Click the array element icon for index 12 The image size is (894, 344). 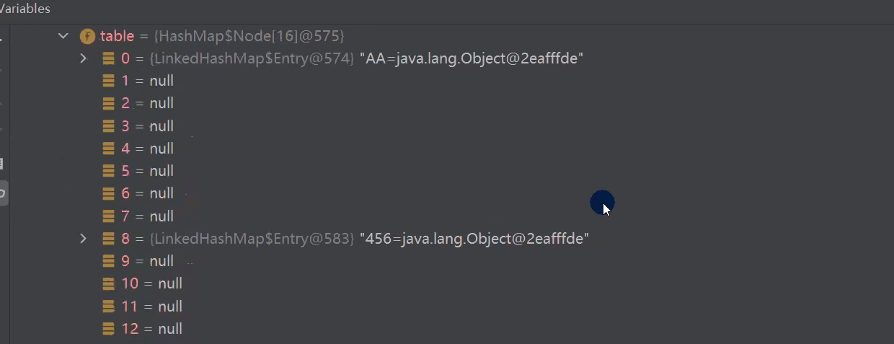[109, 329]
